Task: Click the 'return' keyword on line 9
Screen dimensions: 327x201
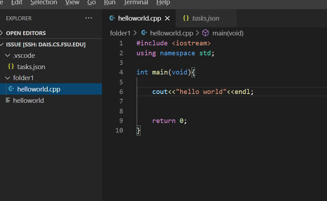Action: [164, 121]
